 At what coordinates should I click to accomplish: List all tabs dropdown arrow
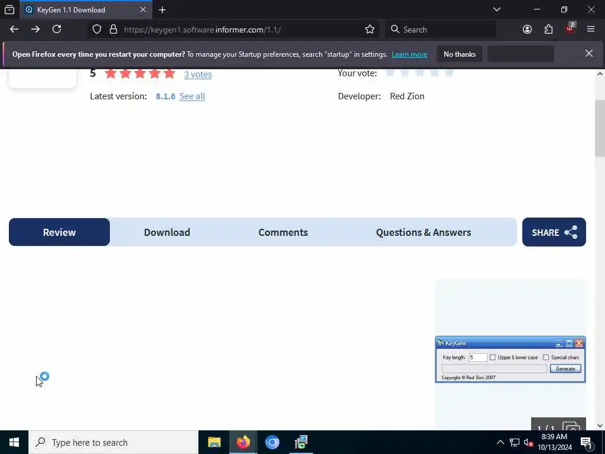click(497, 9)
